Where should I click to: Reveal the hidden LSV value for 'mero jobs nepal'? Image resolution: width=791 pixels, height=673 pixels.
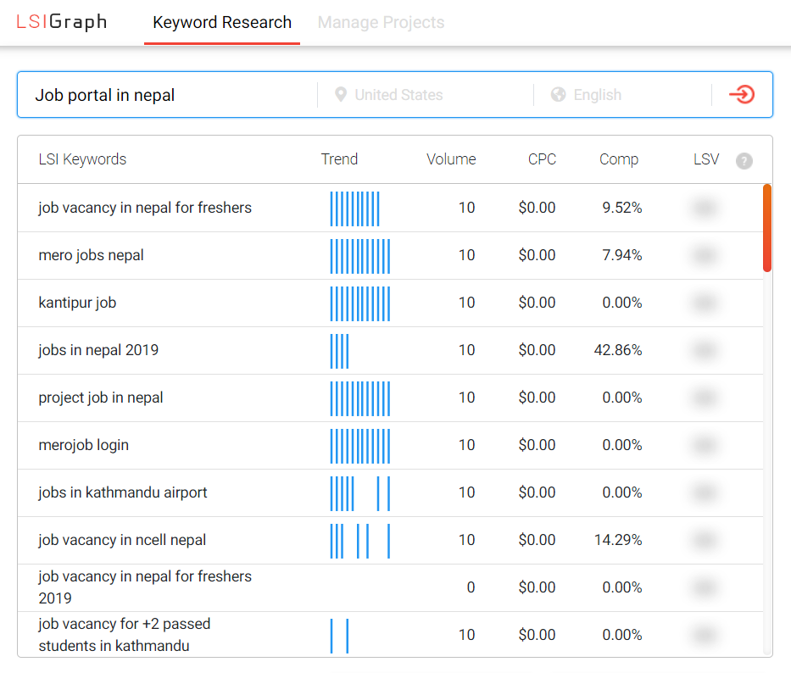pyautogui.click(x=705, y=255)
